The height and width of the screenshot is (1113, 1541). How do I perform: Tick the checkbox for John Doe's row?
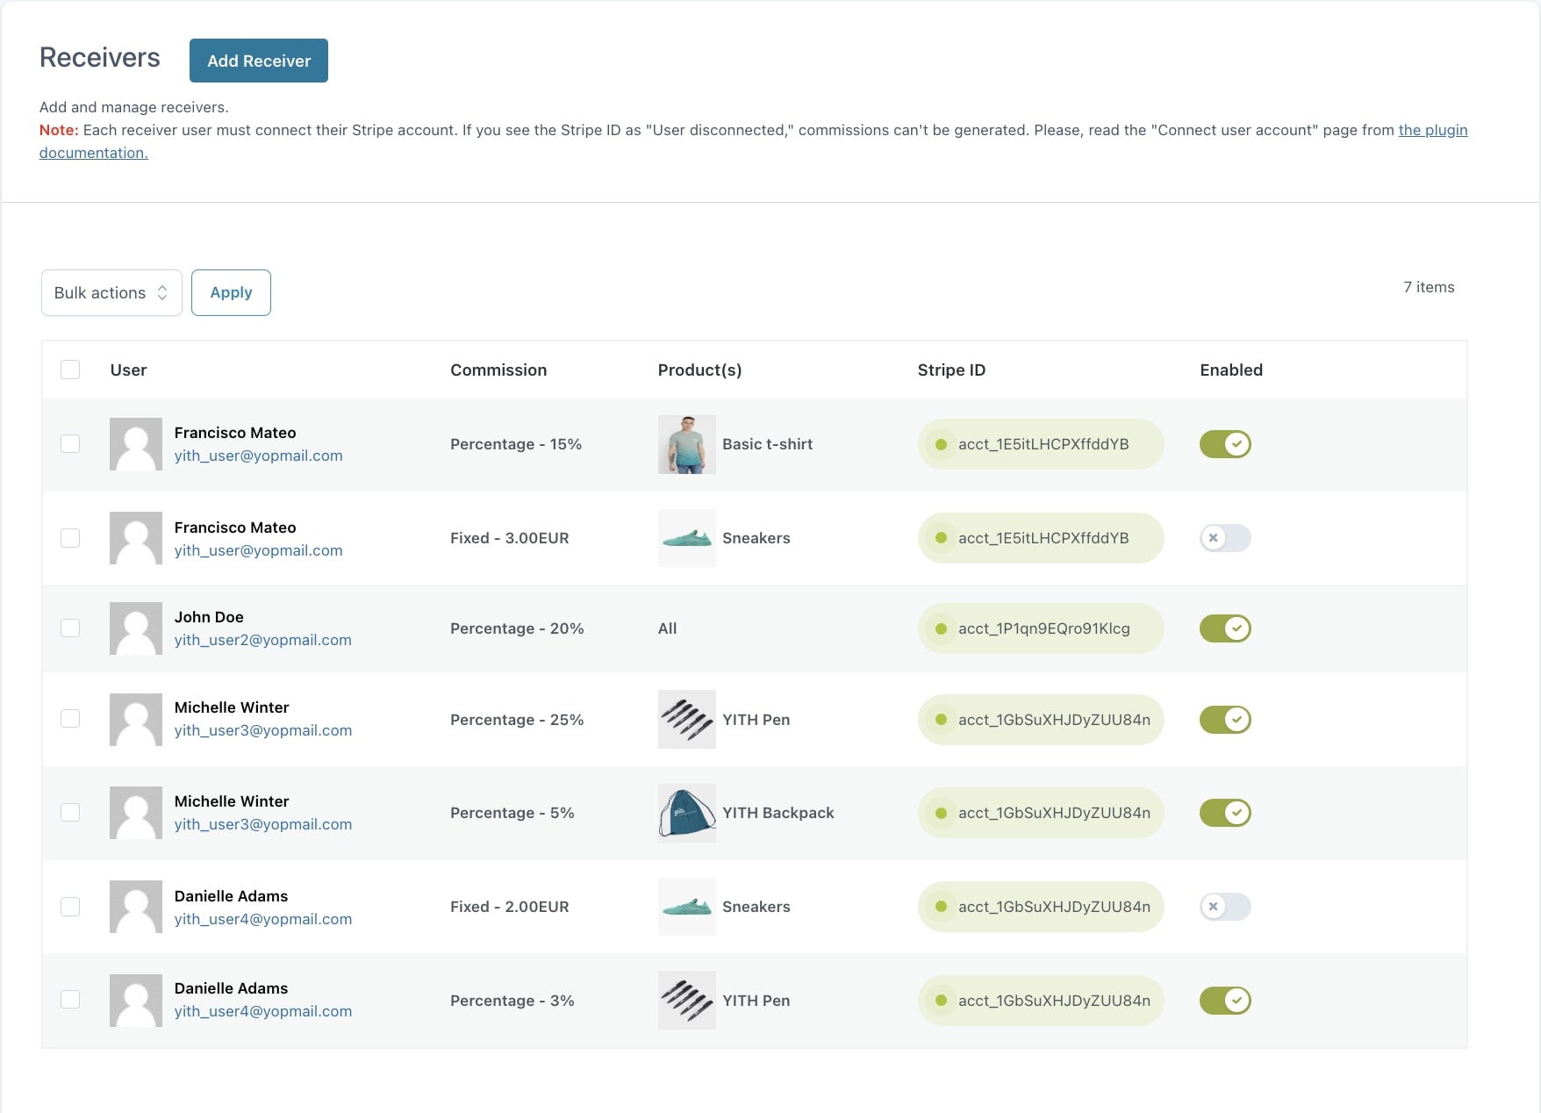(x=70, y=628)
